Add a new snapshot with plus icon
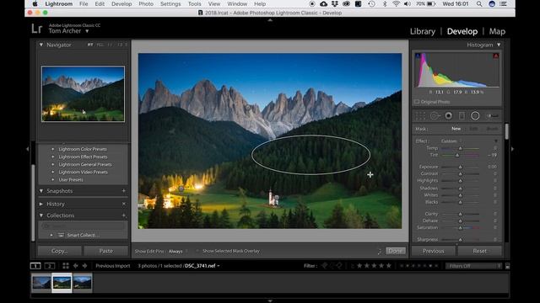The width and height of the screenshot is (540, 303). [124, 191]
